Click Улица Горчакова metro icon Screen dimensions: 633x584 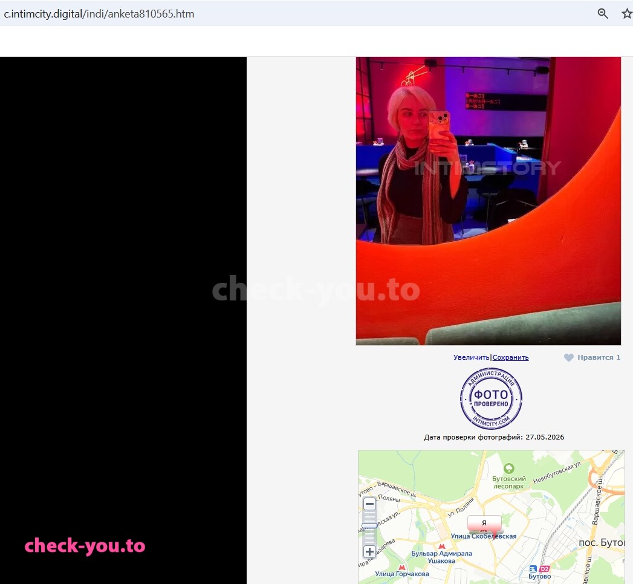pyautogui.click(x=401, y=567)
